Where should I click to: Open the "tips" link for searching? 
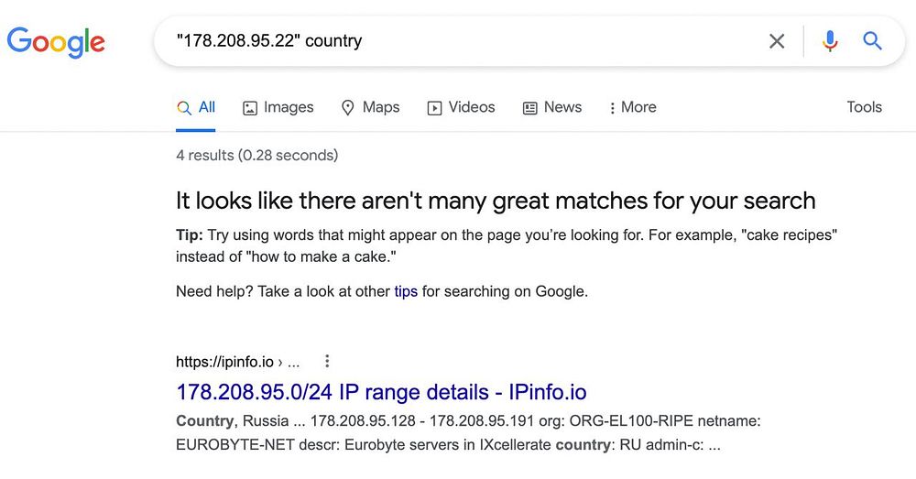tap(406, 292)
